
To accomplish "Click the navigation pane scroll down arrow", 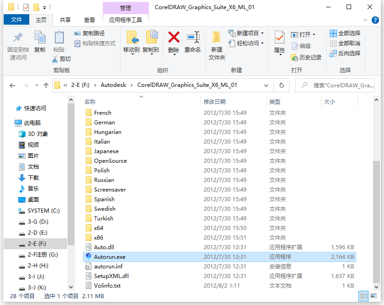I will coord(71,287).
